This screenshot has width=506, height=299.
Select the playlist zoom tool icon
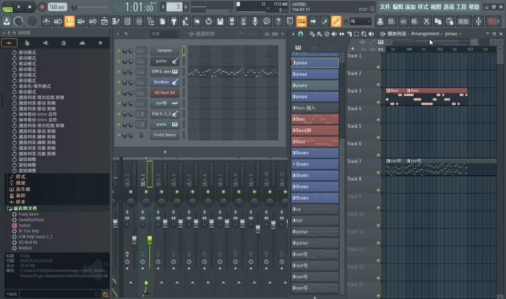click(364, 34)
